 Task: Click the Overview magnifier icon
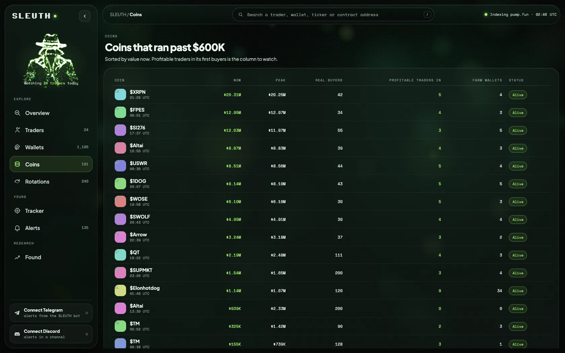[17, 113]
